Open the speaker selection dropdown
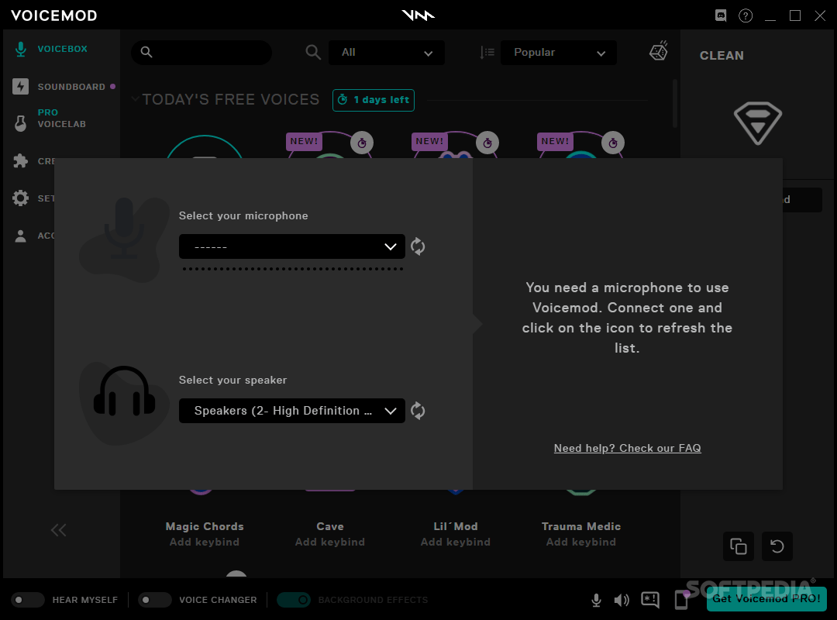 coord(291,411)
